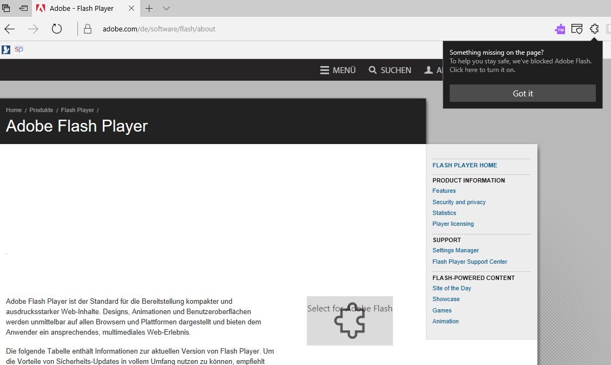
Task: Click the address bar URL field
Action: pyautogui.click(x=159, y=29)
